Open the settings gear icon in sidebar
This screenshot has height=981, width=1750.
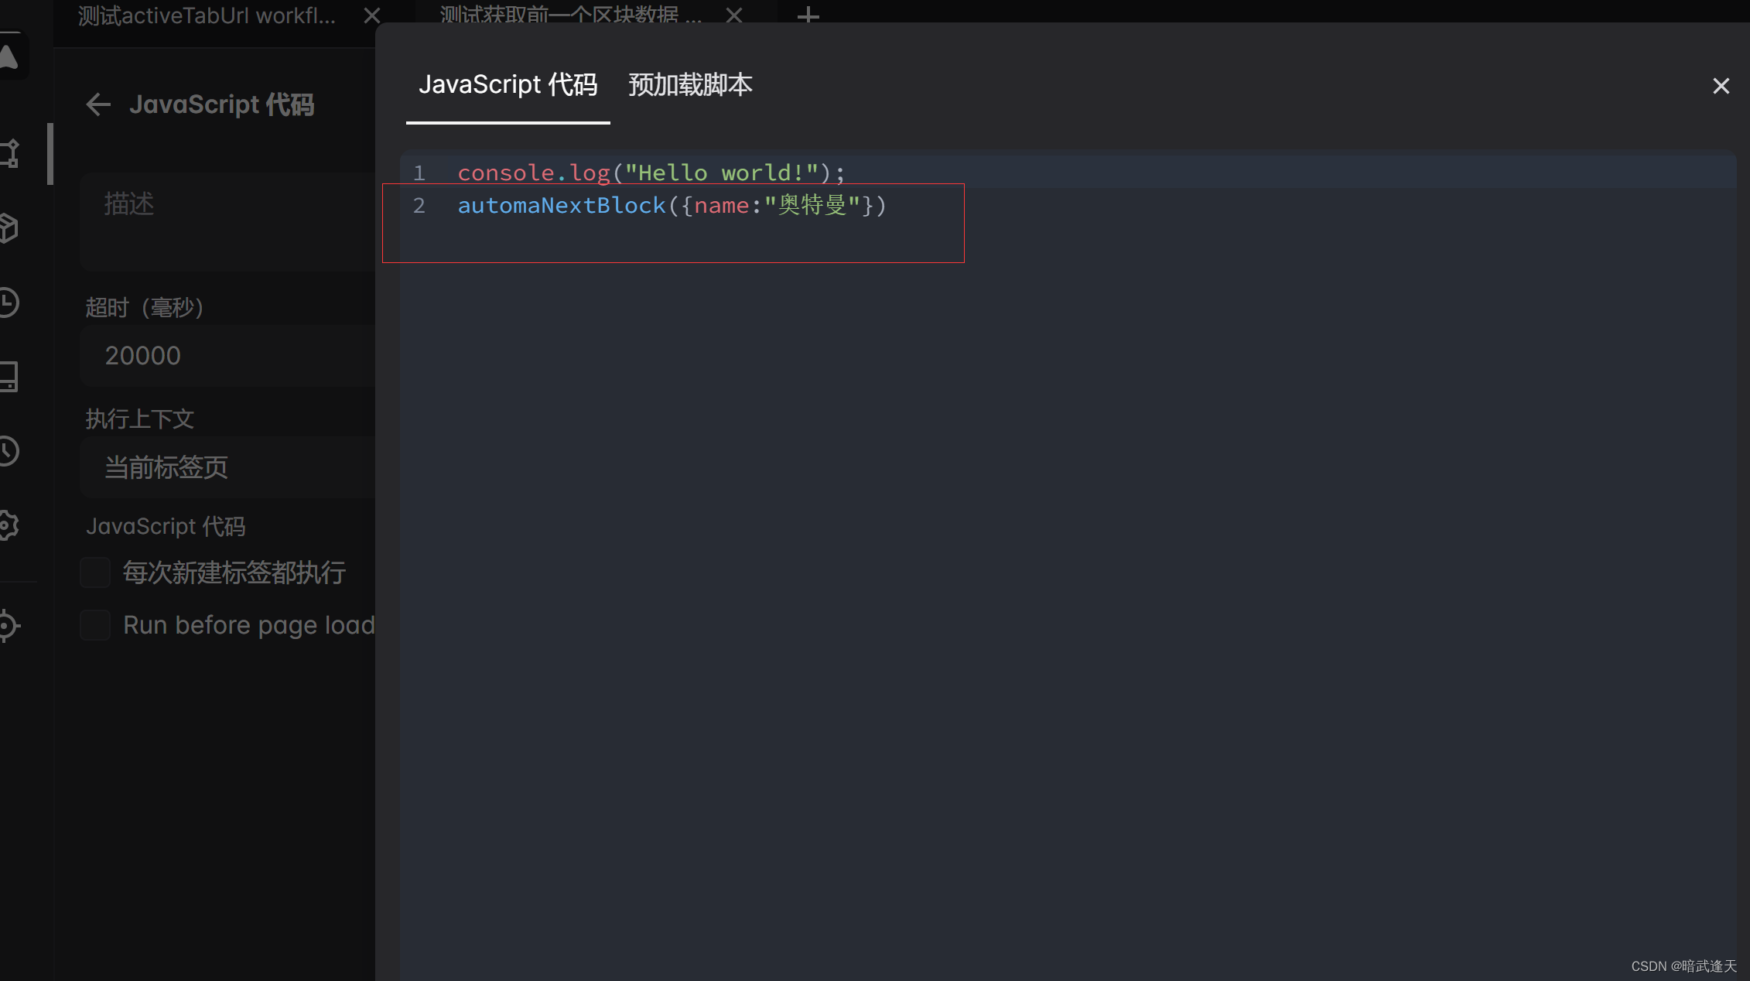pyautogui.click(x=9, y=525)
